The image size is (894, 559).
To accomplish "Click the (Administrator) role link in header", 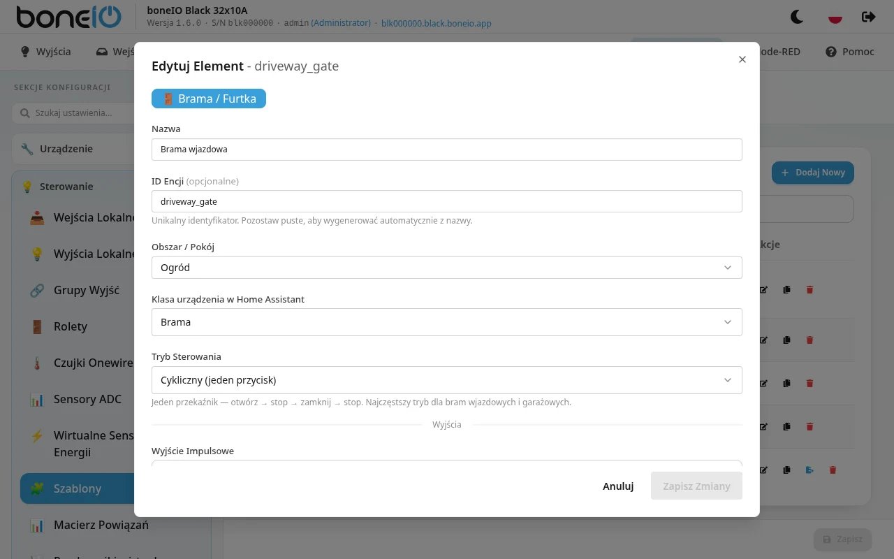I will pyautogui.click(x=341, y=23).
